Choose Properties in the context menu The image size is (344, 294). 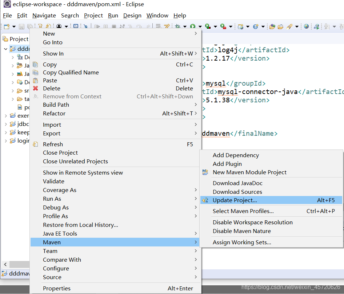[x=115, y=288]
